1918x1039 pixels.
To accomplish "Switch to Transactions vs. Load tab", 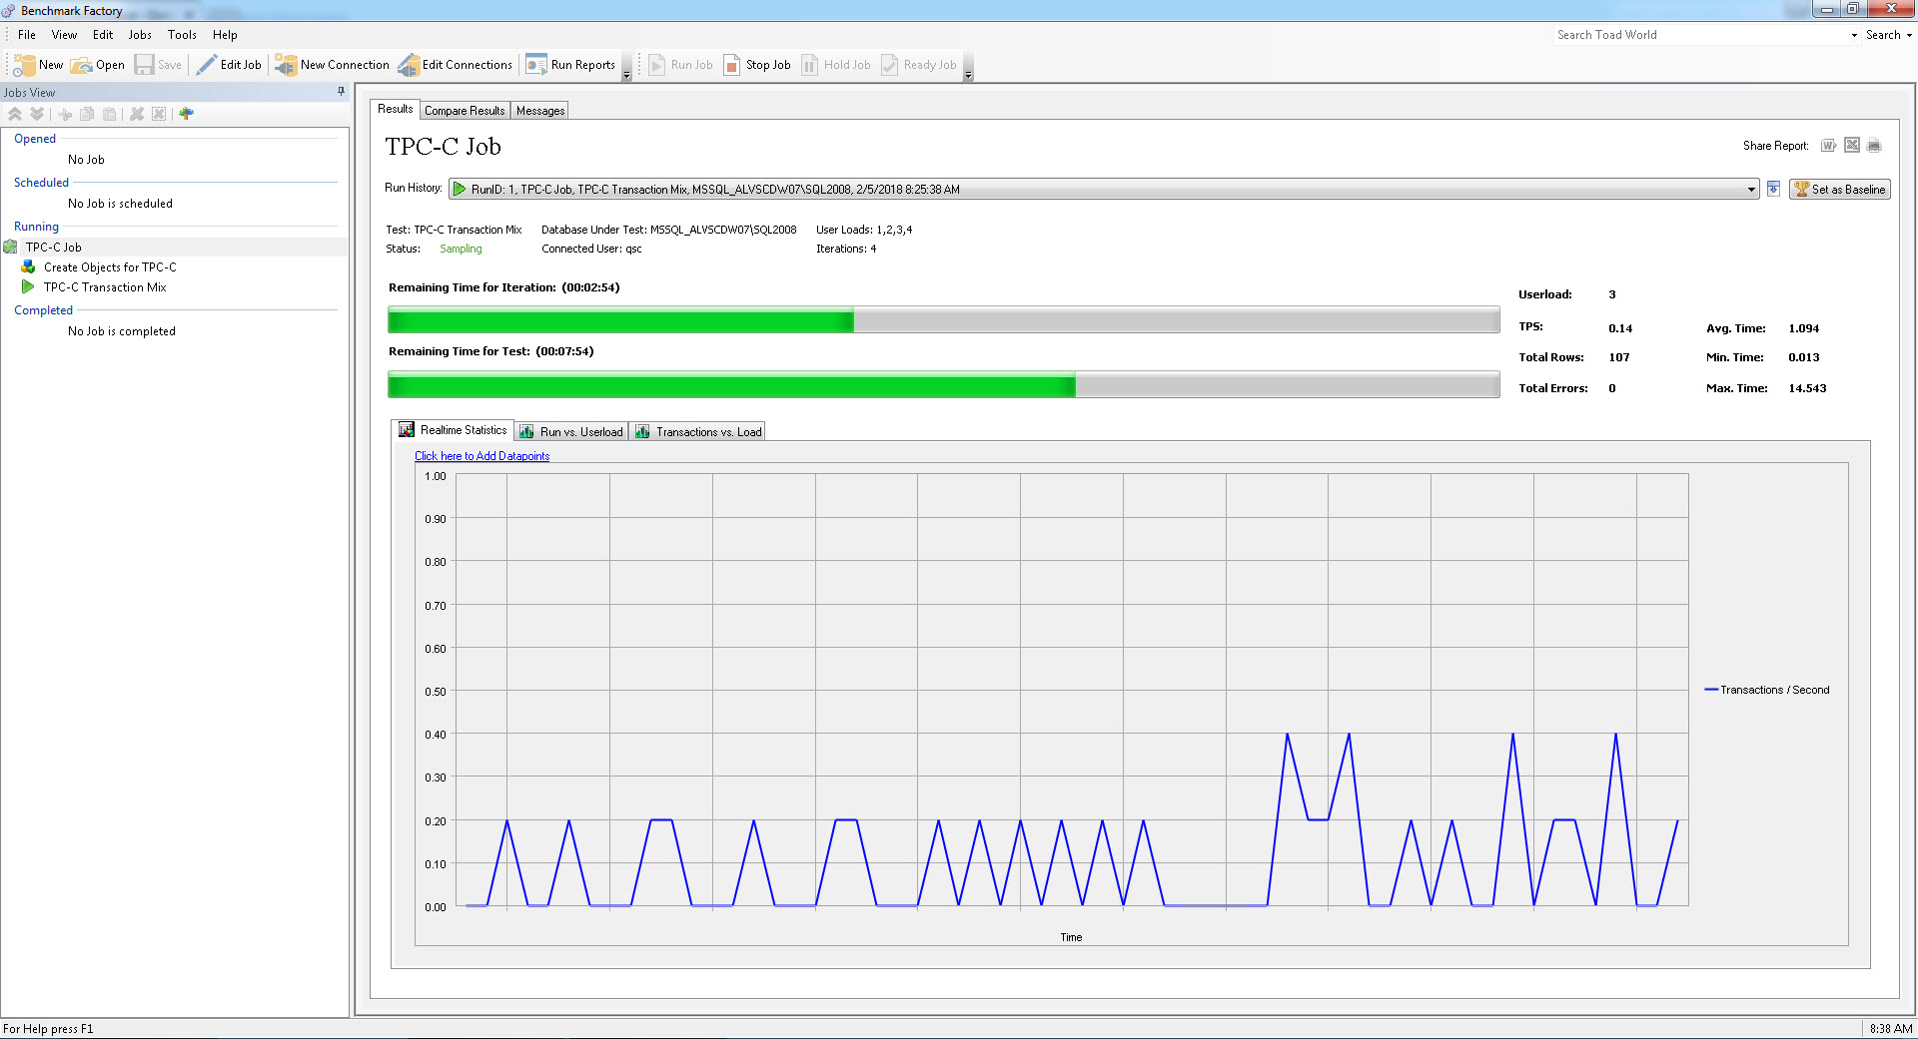I will pyautogui.click(x=698, y=432).
